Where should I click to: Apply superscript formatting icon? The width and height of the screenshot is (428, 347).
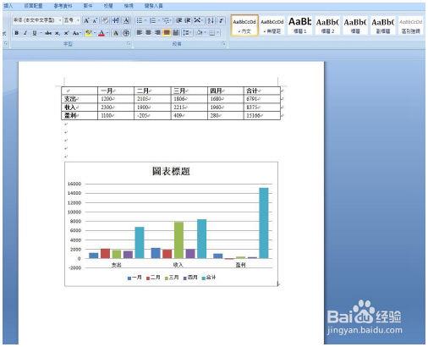pyautogui.click(x=66, y=33)
